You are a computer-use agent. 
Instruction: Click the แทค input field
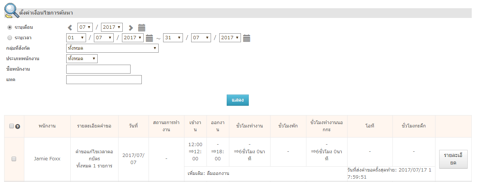[104, 80]
